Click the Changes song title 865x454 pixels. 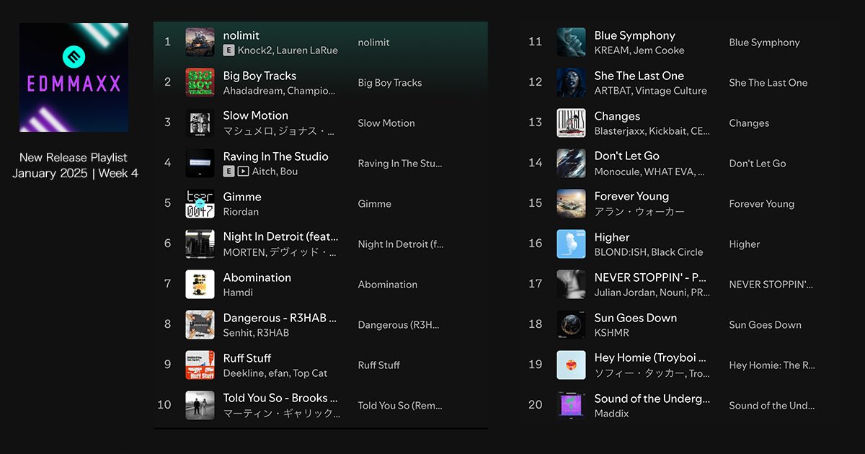pyautogui.click(x=617, y=116)
